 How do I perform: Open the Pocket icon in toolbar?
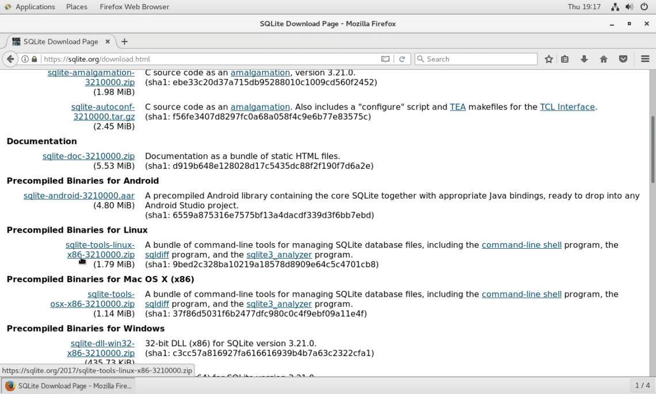click(x=623, y=59)
